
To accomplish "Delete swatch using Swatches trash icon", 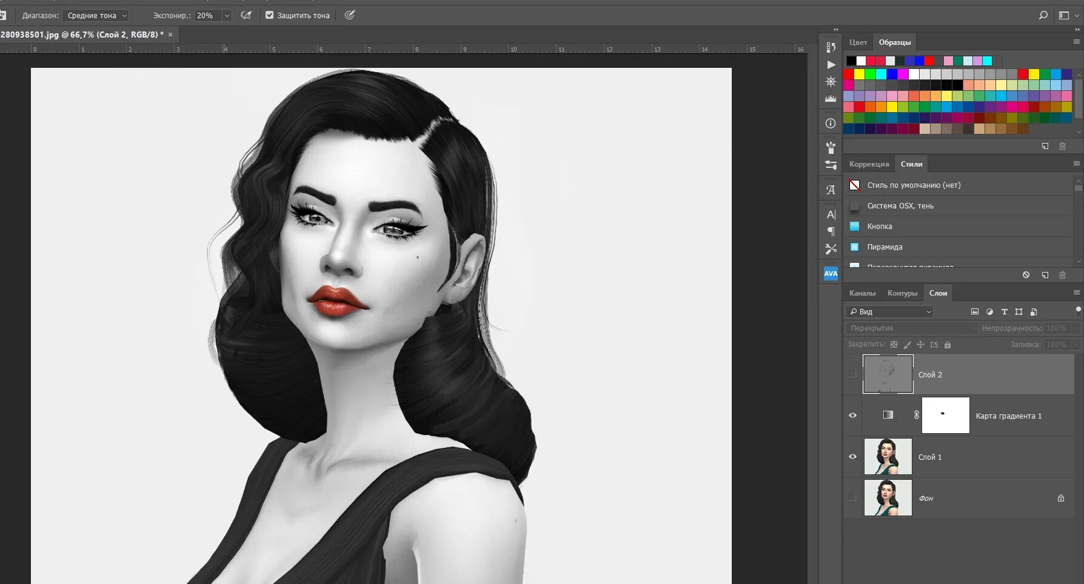I will (1062, 146).
